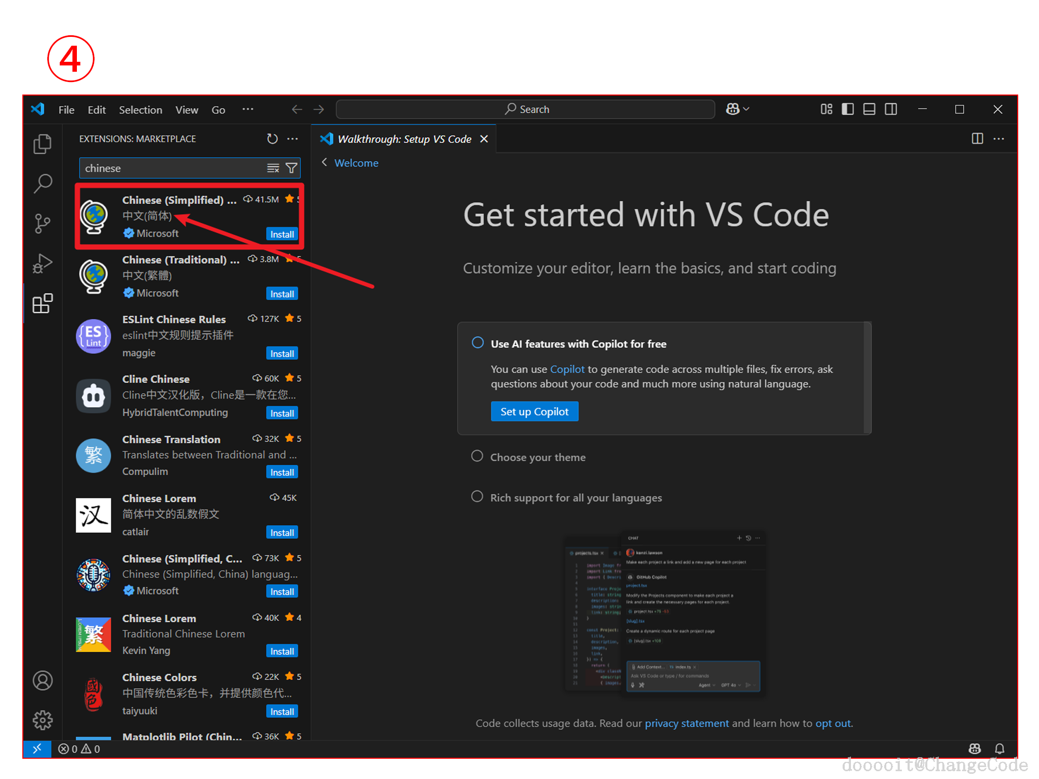Open the Search view in activity bar
Image resolution: width=1039 pixels, height=779 pixels.
click(x=43, y=183)
